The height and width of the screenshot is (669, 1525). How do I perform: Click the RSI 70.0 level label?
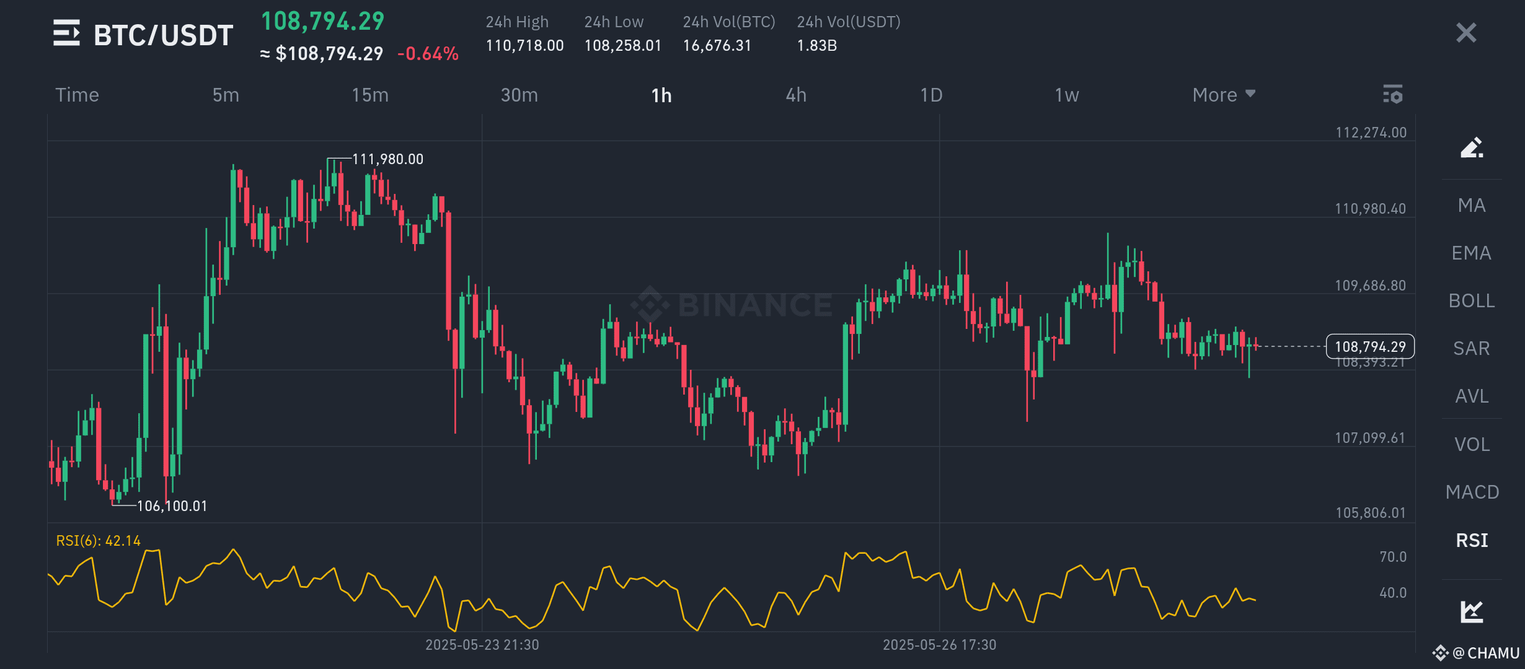(x=1393, y=557)
